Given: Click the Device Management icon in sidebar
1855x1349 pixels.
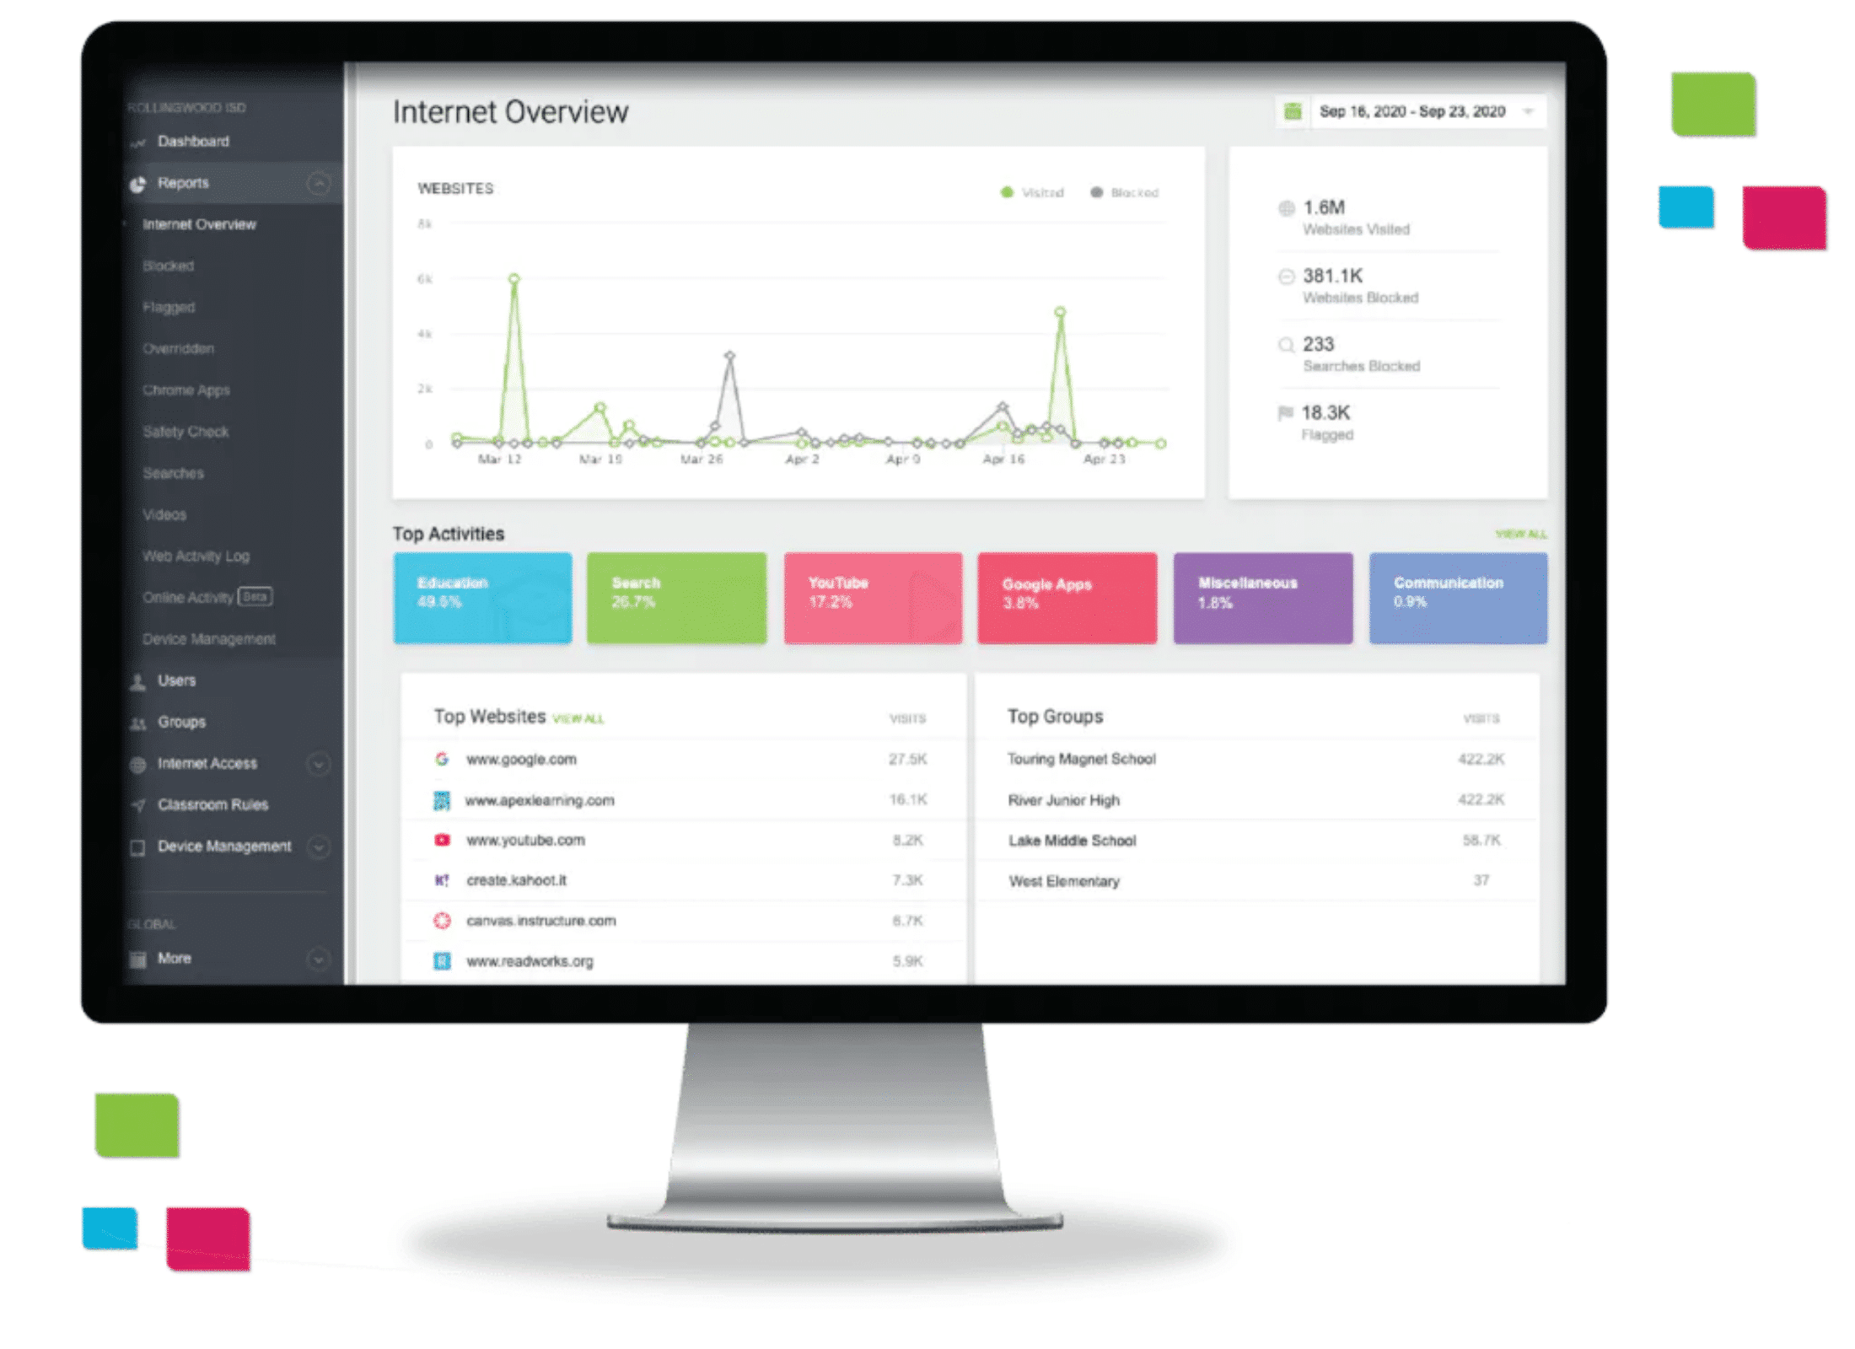Looking at the screenshot, I should [121, 851].
